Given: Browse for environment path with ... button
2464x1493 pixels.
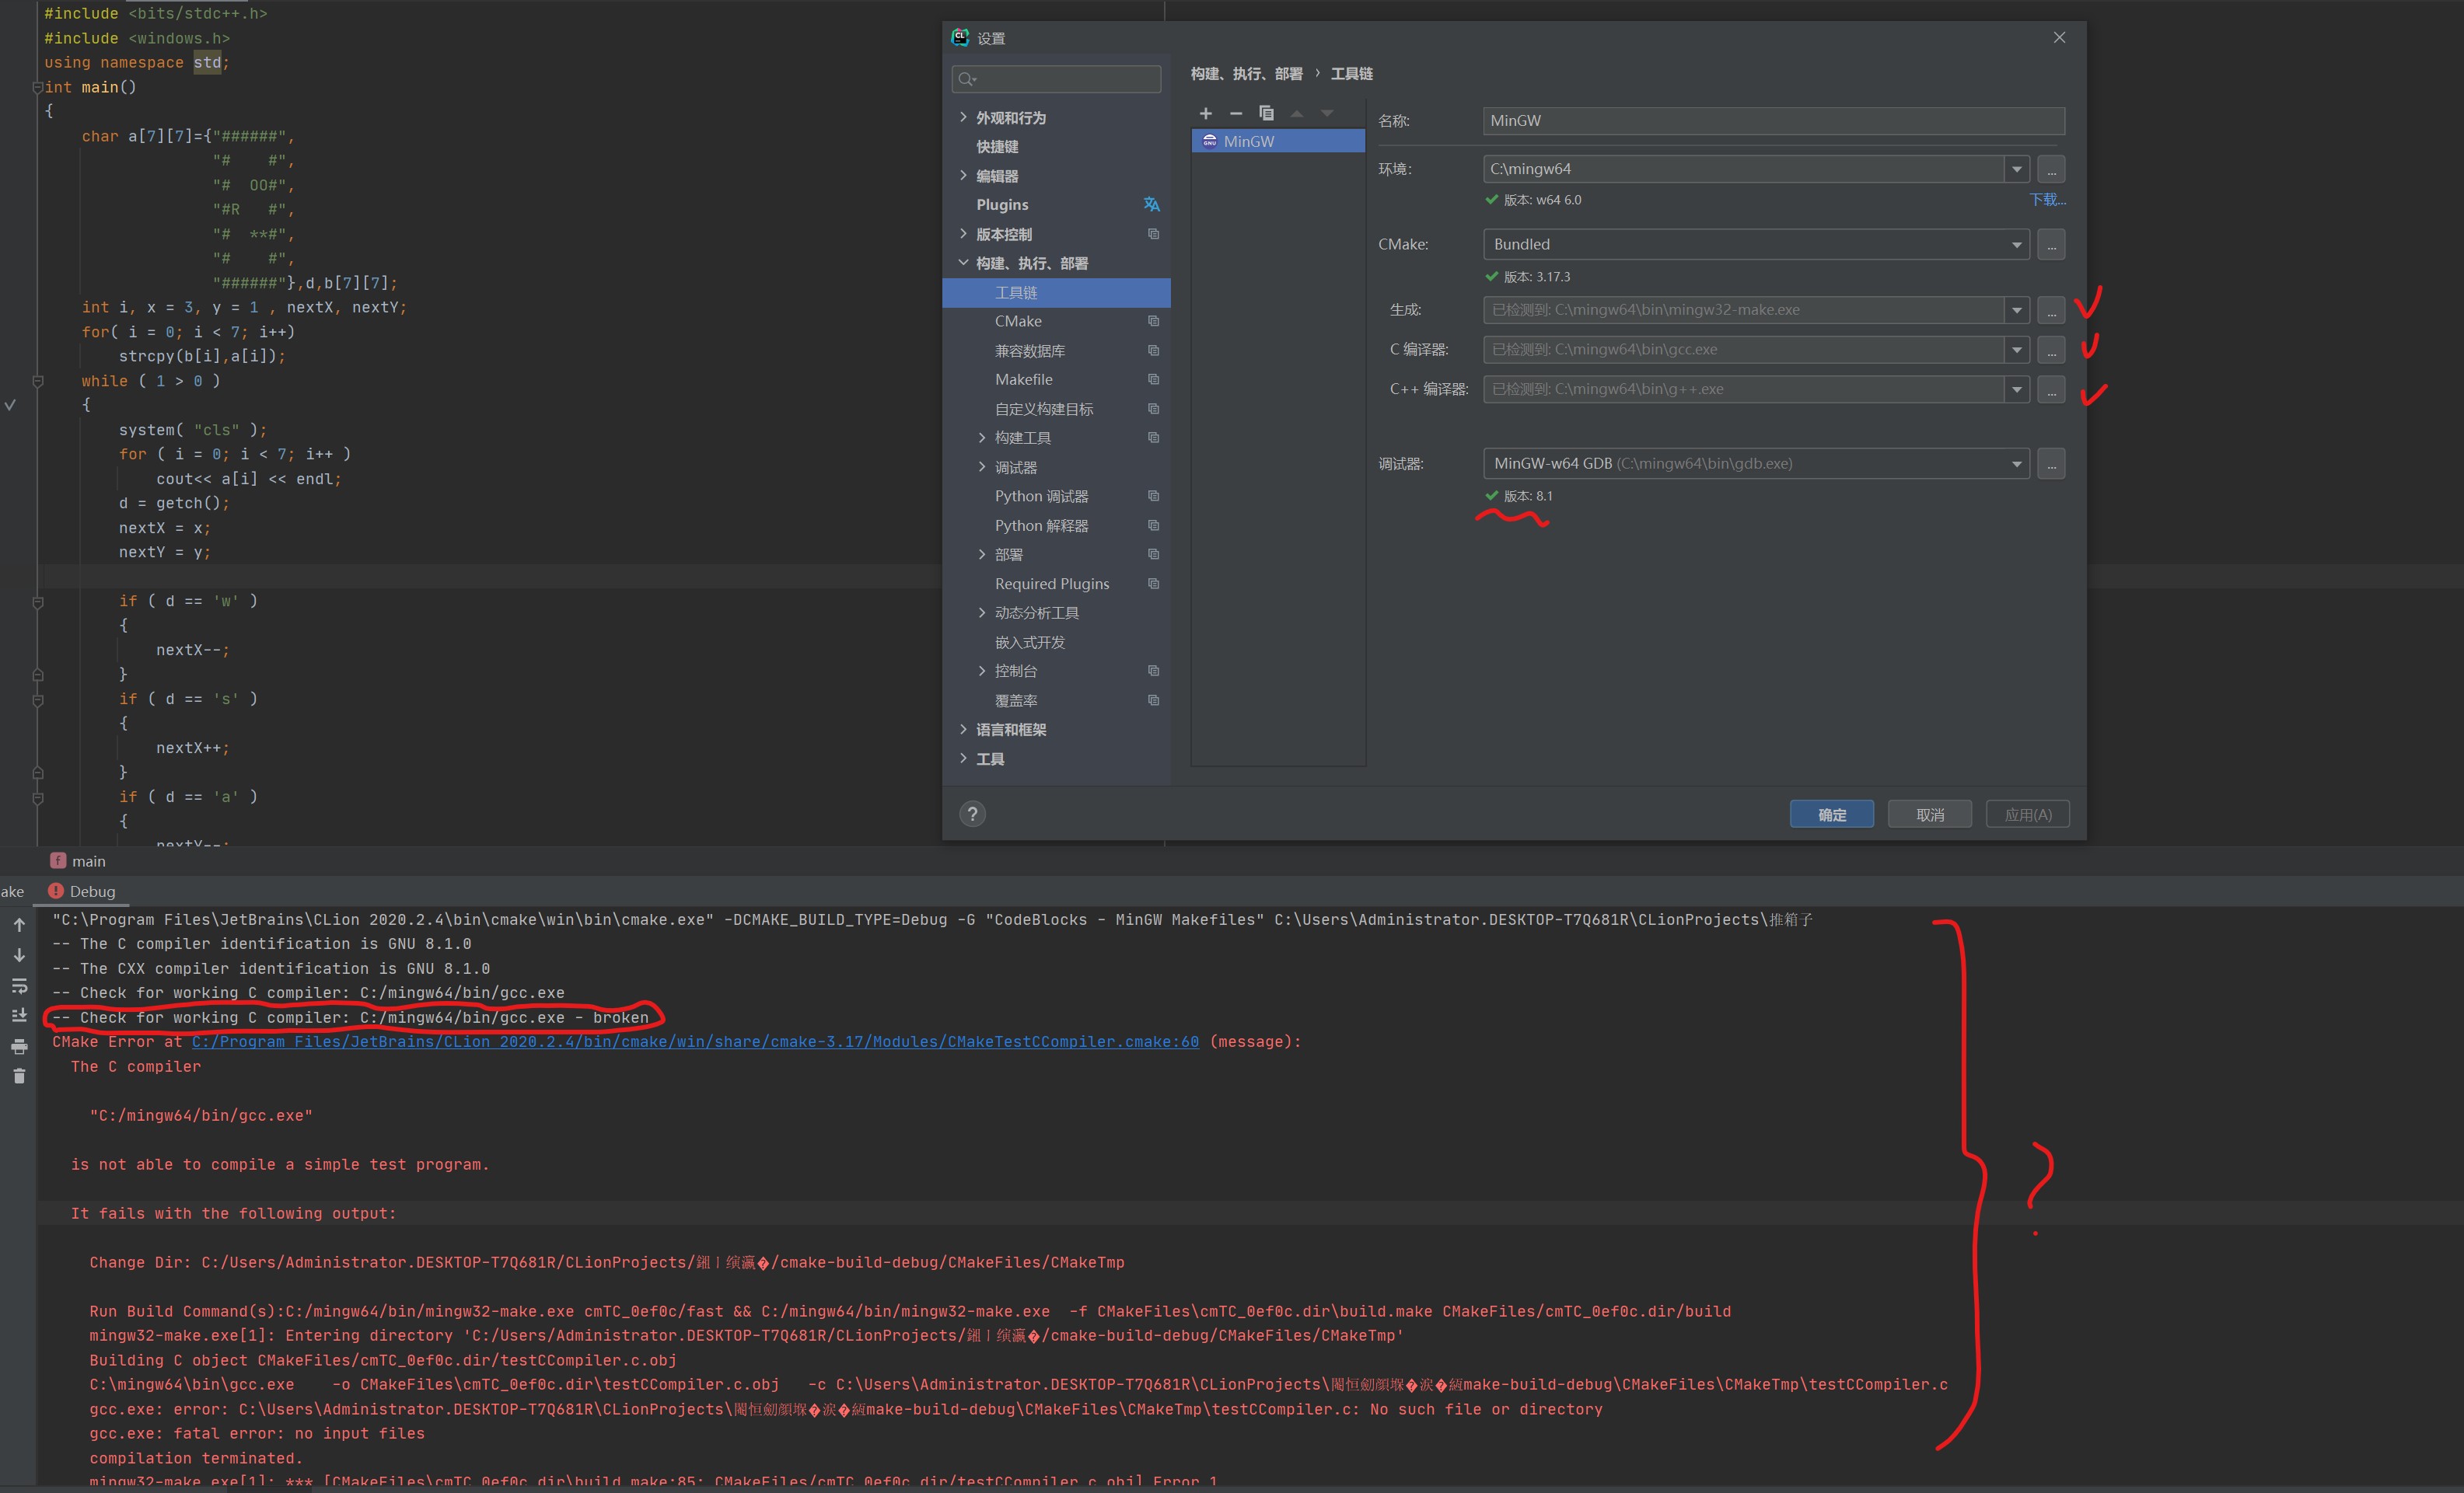Looking at the screenshot, I should [2051, 169].
